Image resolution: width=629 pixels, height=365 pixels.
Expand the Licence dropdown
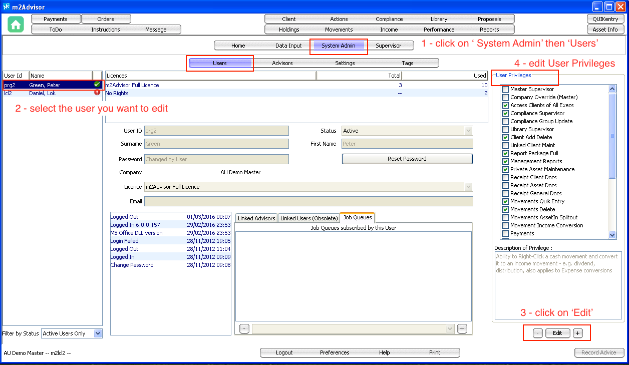(468, 187)
